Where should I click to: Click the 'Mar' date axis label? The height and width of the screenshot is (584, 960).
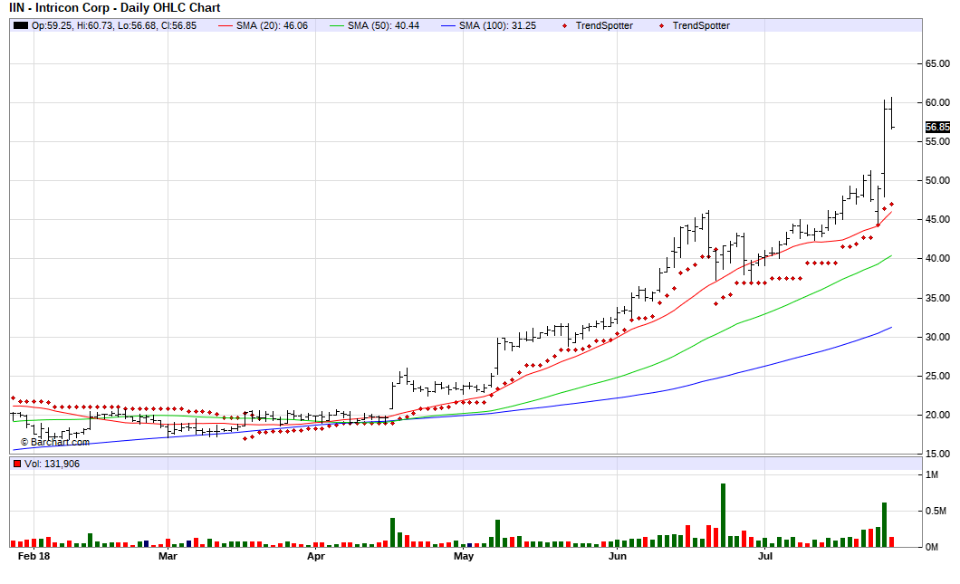click(x=168, y=556)
